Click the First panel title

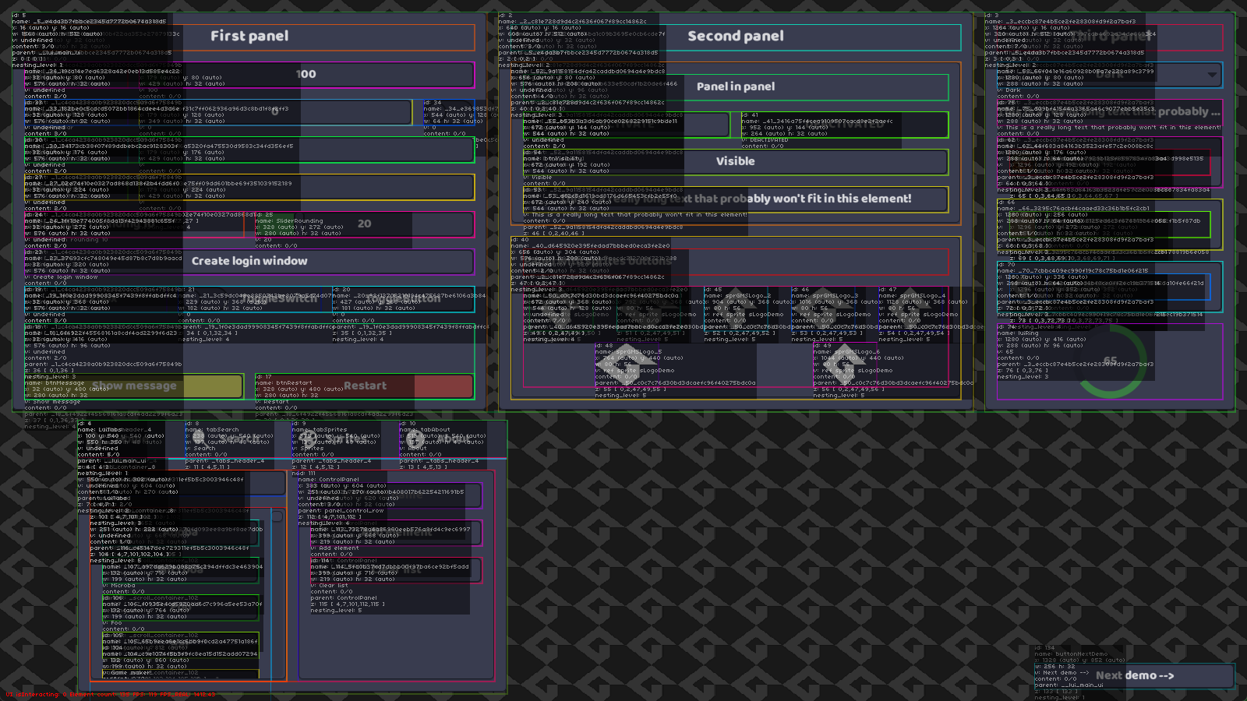click(x=249, y=36)
